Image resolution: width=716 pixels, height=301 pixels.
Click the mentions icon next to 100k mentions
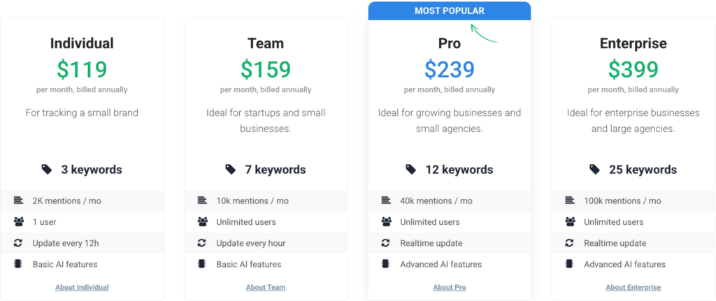[x=569, y=200]
